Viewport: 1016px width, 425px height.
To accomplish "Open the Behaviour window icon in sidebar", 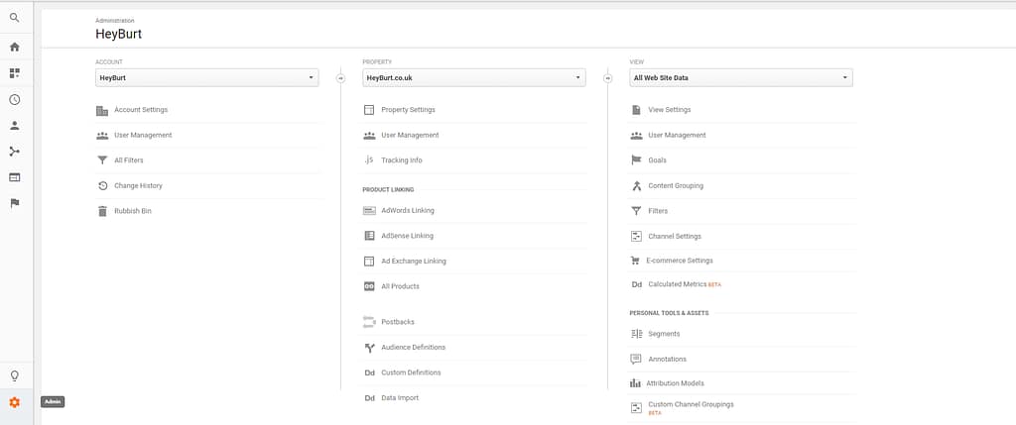I will (14, 177).
